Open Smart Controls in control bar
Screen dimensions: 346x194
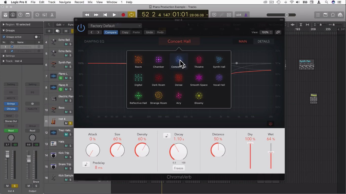(37, 15)
